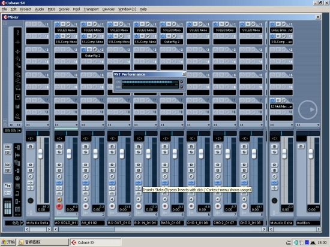The image size is (330, 247).
Task: Click inserts state icon on M-Audio Delta output
Action: [274, 182]
